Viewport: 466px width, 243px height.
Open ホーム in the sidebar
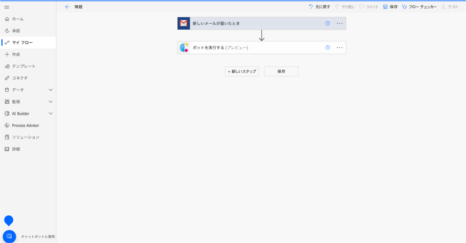(28, 19)
